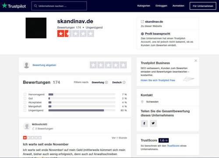The width and height of the screenshot is (219, 158).
Task: Click the paper plane icon in Trustpilot Business
Action: pos(189,79)
